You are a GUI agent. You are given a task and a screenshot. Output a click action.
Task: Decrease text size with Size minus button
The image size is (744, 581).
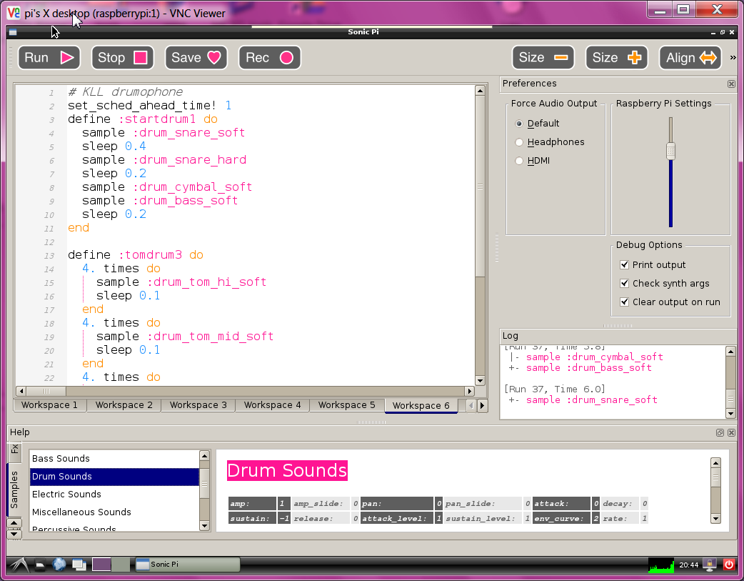tap(543, 58)
